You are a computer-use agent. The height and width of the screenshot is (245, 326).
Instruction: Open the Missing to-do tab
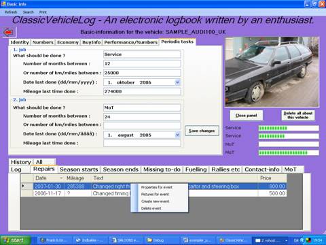(162, 169)
